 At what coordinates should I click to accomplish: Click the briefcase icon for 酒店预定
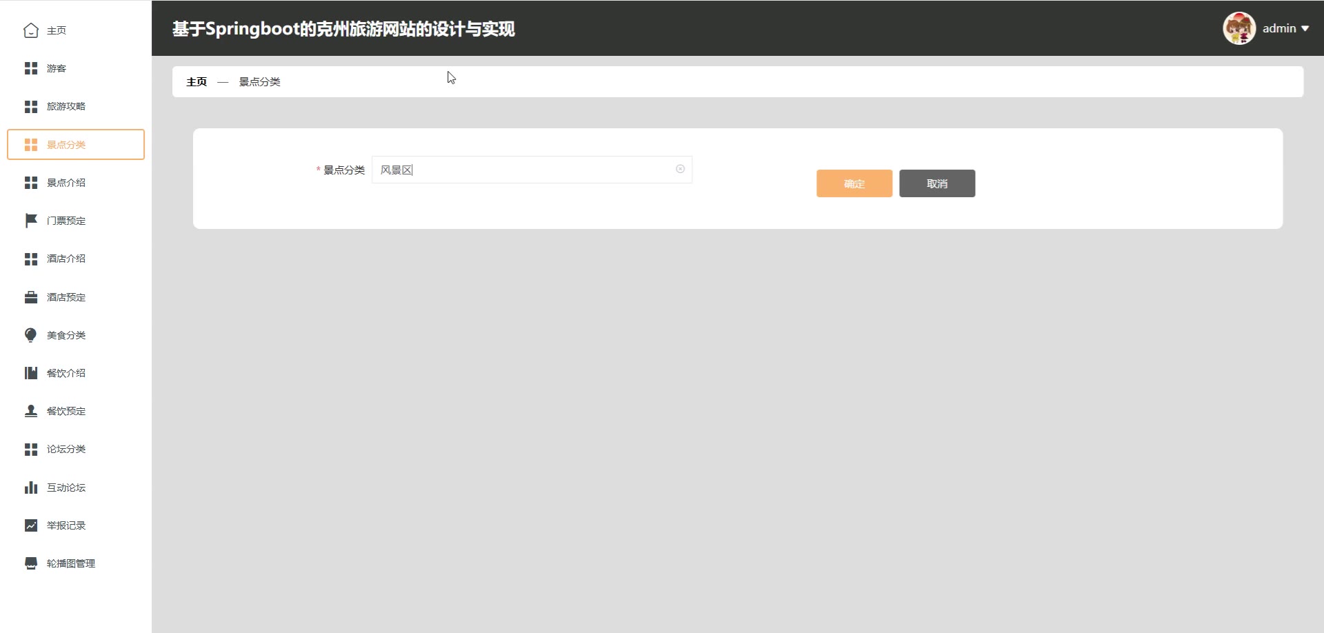tap(31, 297)
